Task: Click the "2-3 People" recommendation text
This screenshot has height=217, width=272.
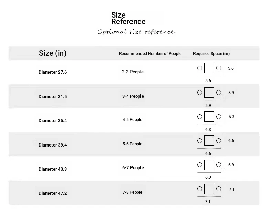Action: 133,72
